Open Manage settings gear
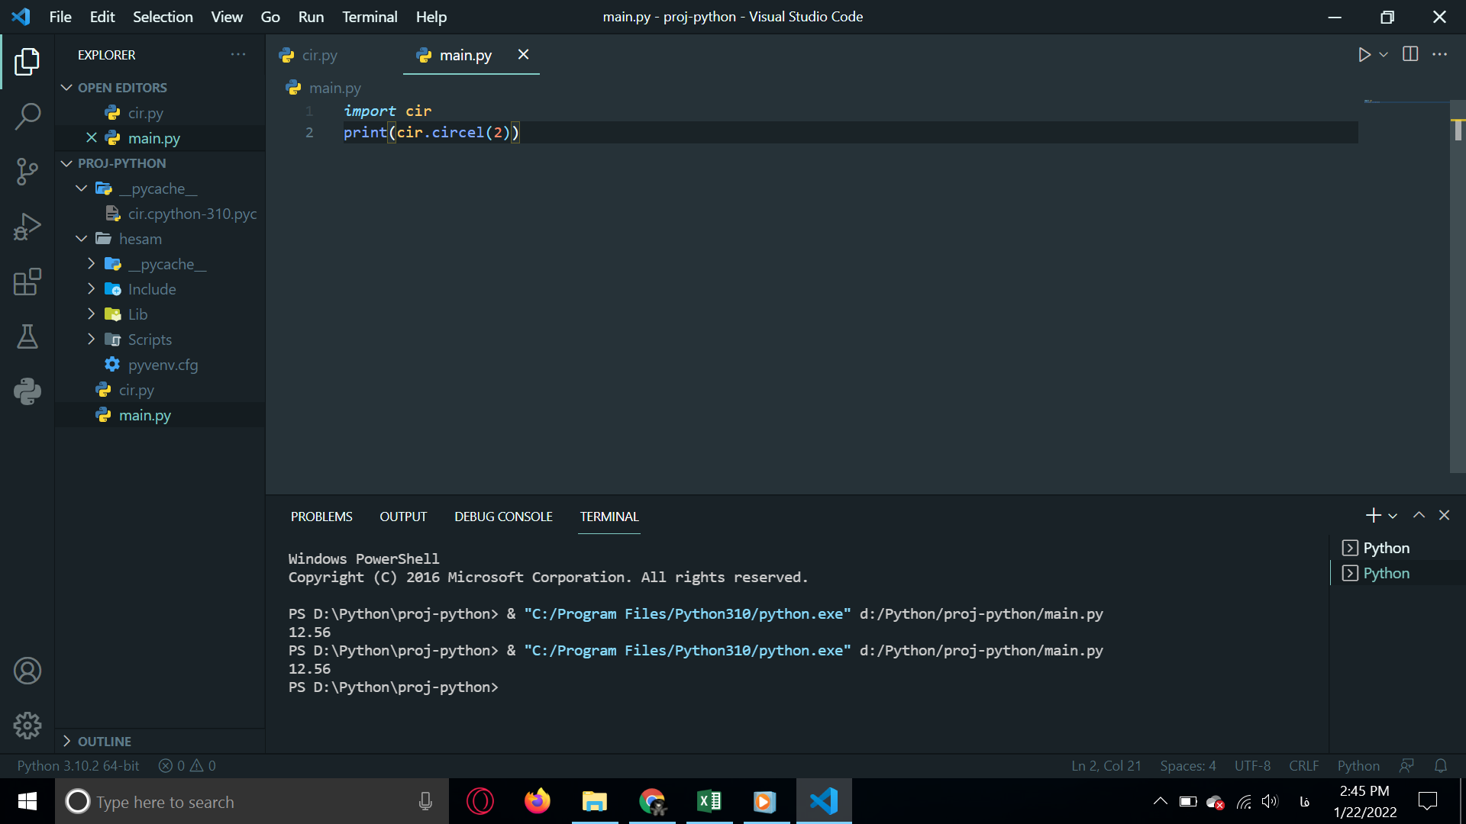This screenshot has height=824, width=1466. point(27,726)
